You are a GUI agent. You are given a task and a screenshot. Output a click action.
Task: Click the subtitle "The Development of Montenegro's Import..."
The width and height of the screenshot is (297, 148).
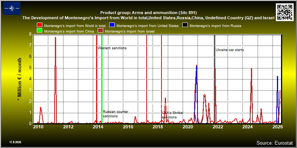tap(148, 18)
